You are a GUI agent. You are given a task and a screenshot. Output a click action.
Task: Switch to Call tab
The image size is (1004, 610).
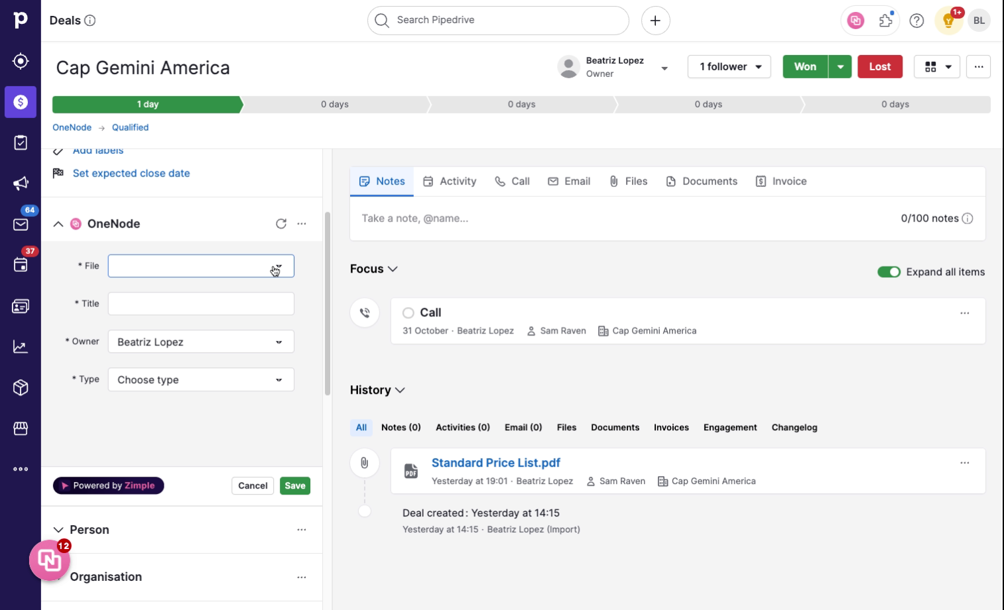tap(512, 181)
